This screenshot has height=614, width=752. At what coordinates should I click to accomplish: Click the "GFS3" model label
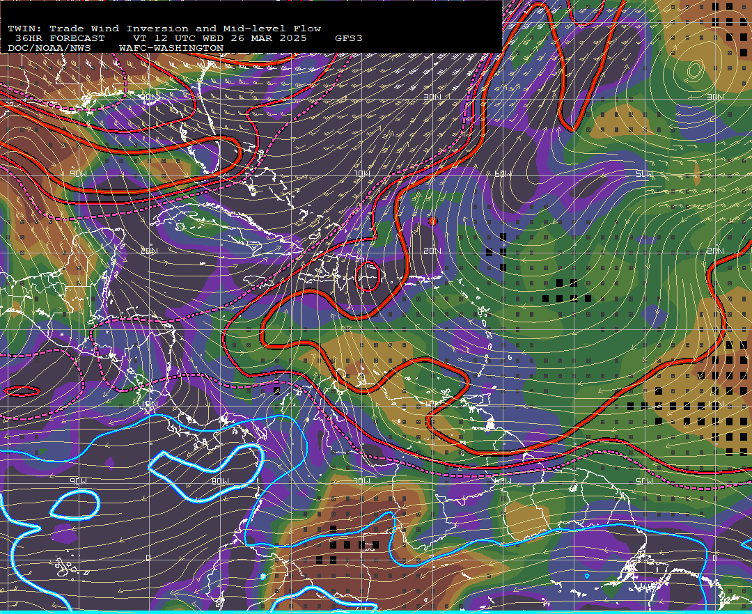(x=348, y=38)
